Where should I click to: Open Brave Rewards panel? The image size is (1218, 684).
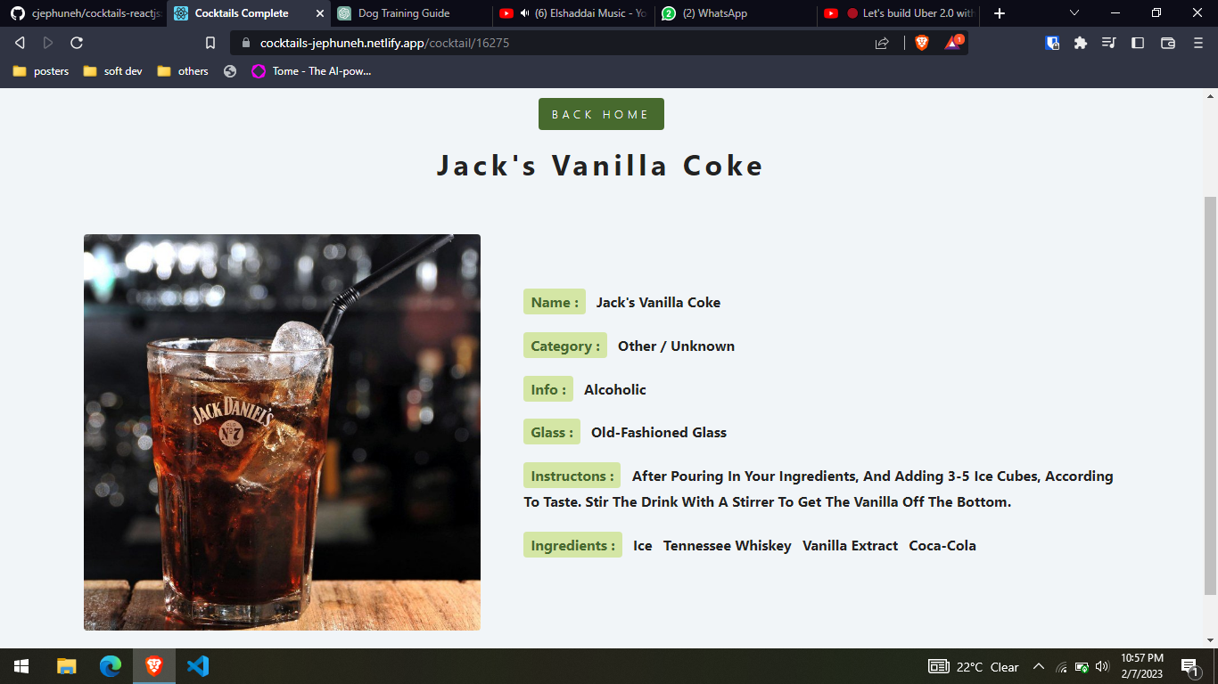[x=952, y=42]
